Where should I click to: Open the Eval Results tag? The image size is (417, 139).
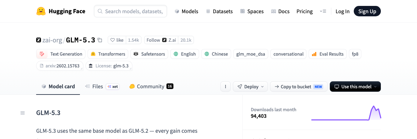[x=328, y=54]
